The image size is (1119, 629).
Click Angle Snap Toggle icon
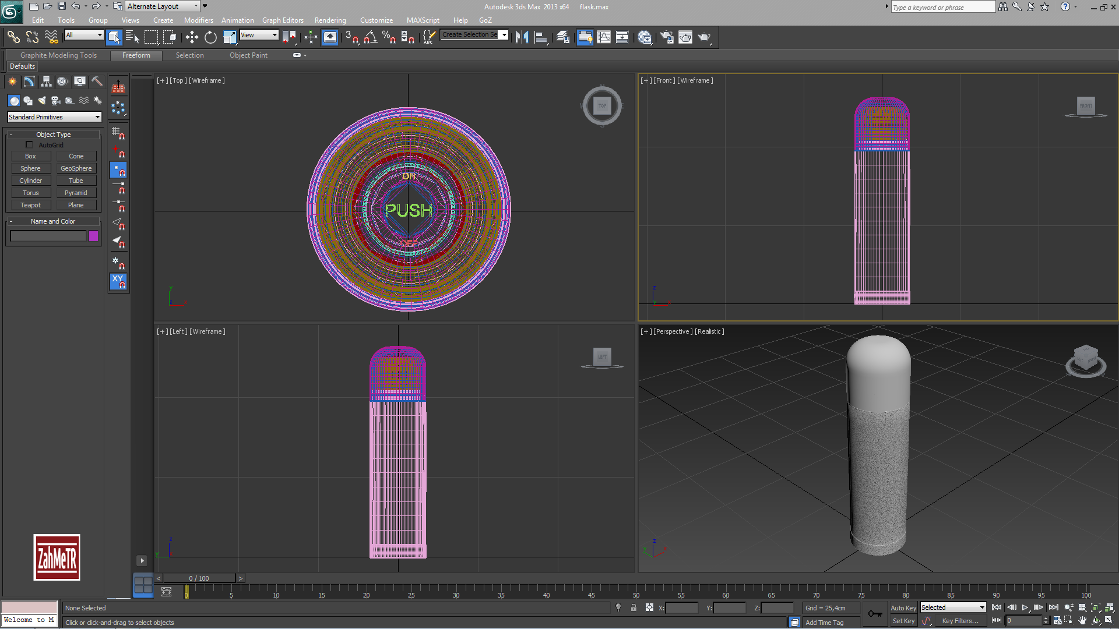[x=371, y=37]
